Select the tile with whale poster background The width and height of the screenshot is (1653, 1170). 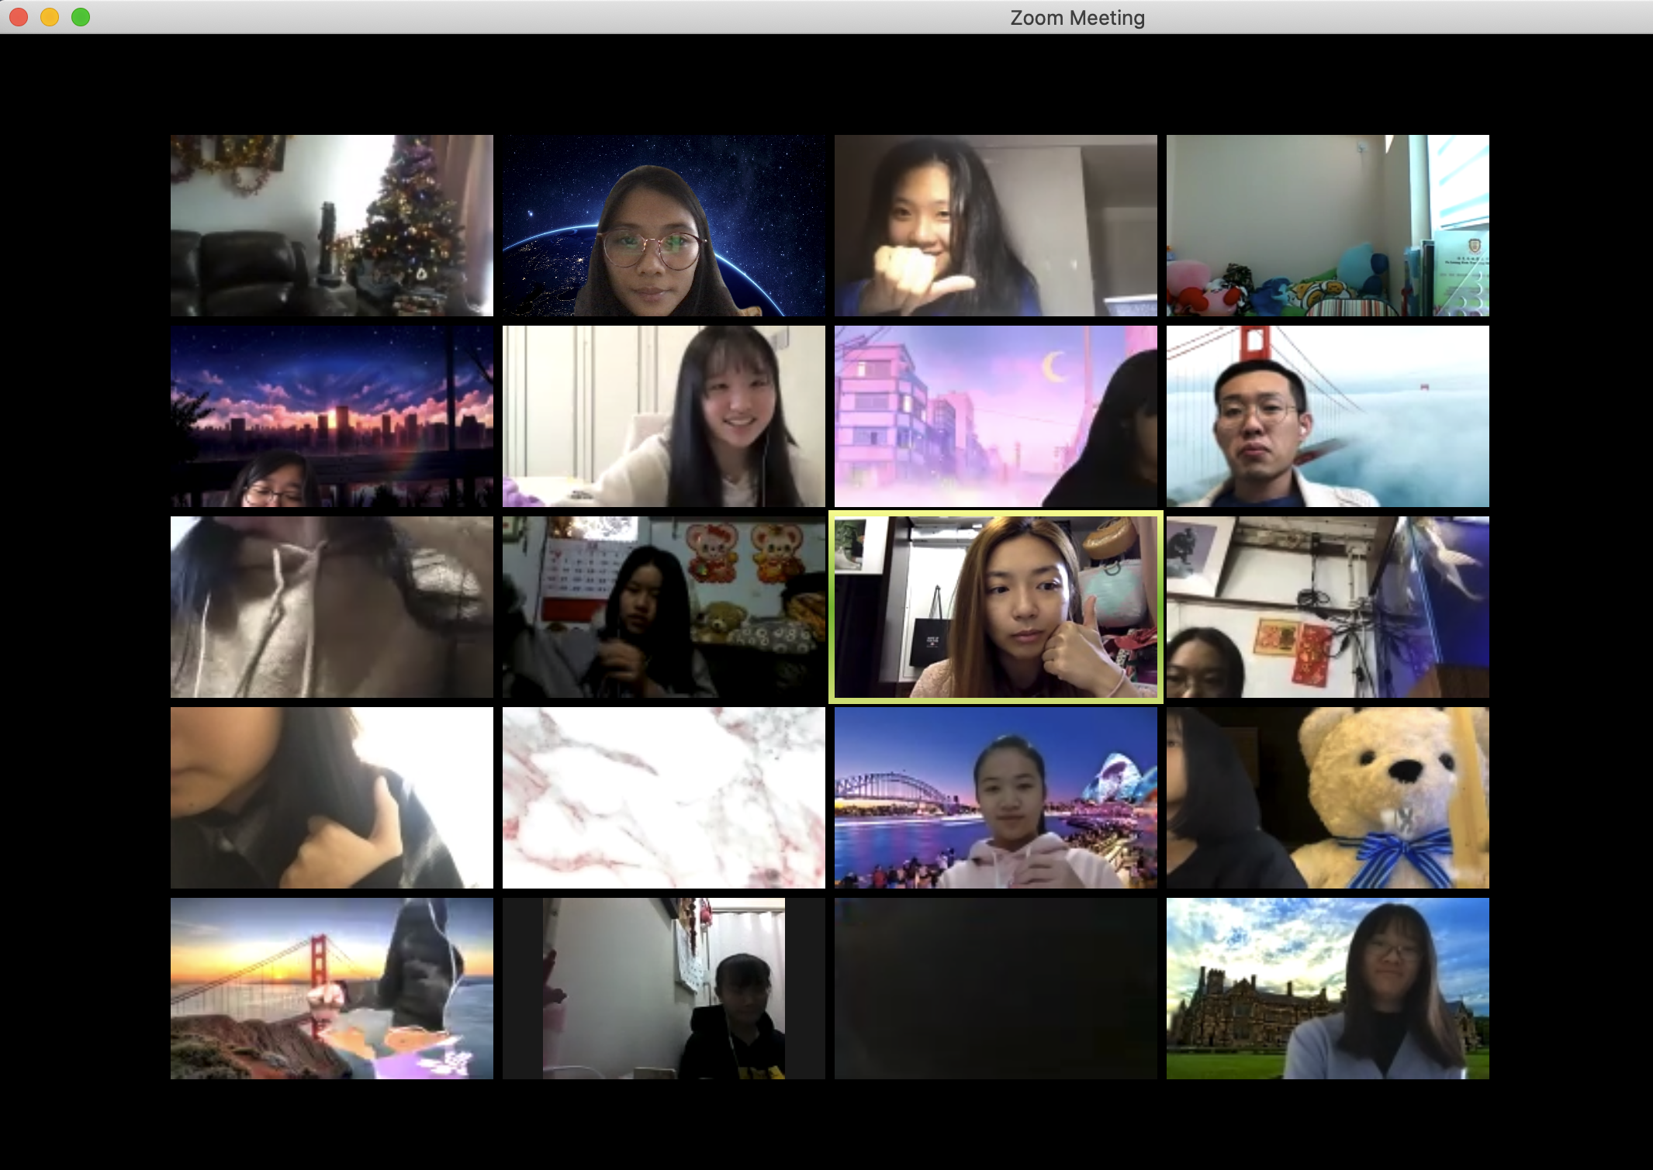(1327, 607)
